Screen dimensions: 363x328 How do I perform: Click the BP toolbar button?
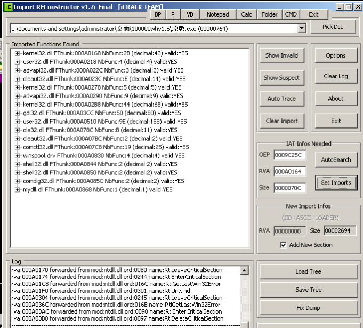158,14
